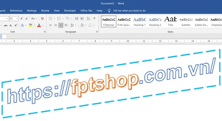The height and width of the screenshot is (121, 222).
Task: Decrease font size with Shrink Font icon
Action: pyautogui.click(x=27, y=18)
